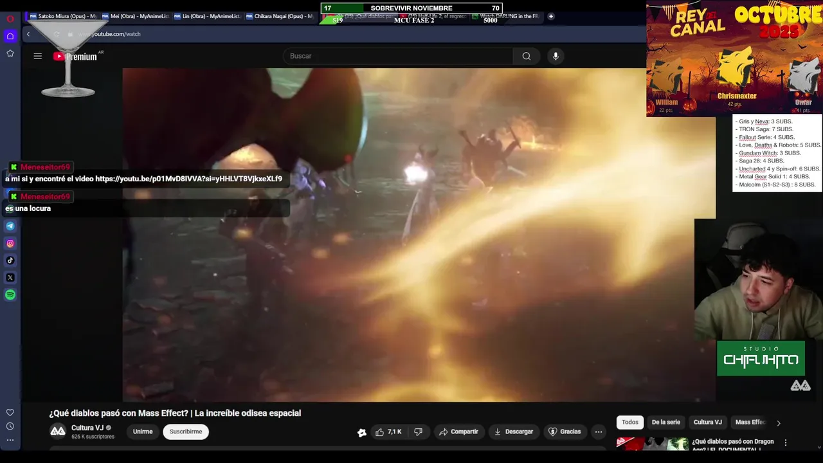
Task: Click 'Gundam Witch: 3 SUBS.' list entry
Action: [x=770, y=153]
